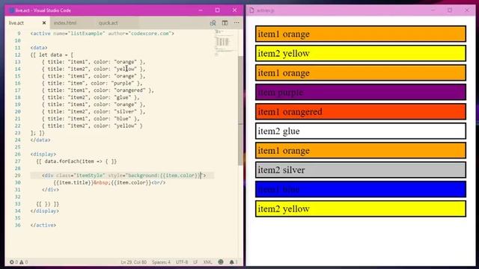Click the gray "item2 silver" bar
This screenshot has width=479, height=269.
pyautogui.click(x=361, y=170)
